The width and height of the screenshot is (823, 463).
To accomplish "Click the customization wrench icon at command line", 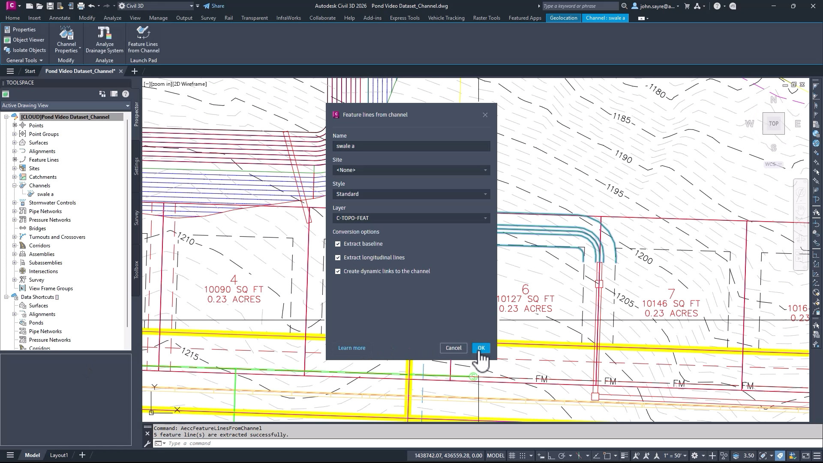I will pyautogui.click(x=147, y=444).
